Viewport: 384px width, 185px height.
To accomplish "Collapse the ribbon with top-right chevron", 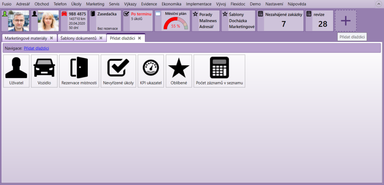I will [378, 4].
